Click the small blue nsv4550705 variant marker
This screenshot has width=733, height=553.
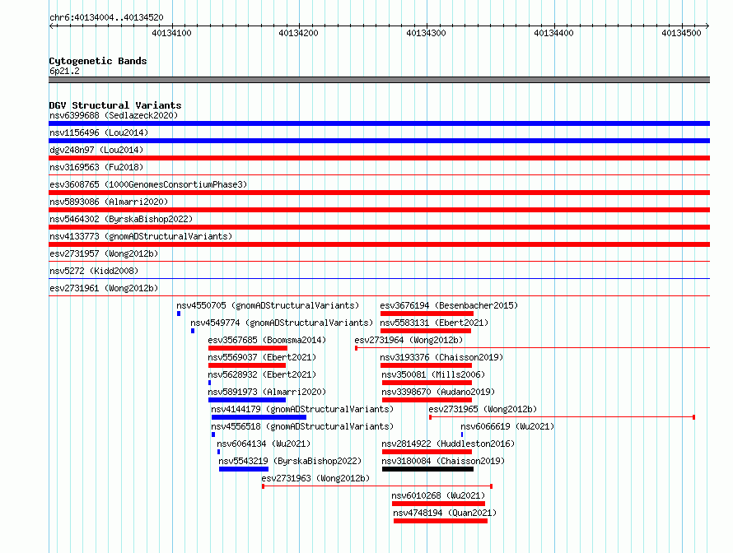coord(179,314)
